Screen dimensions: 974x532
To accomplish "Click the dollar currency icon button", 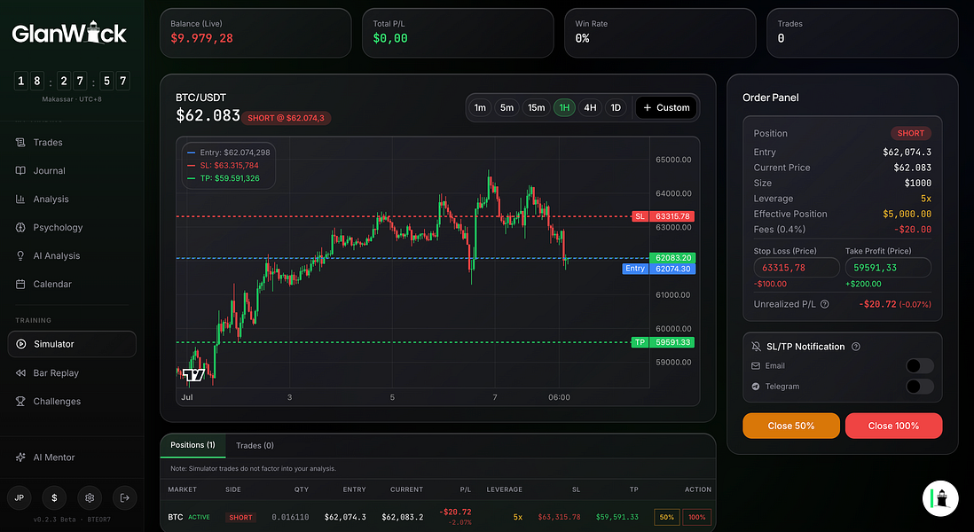I will coord(55,497).
